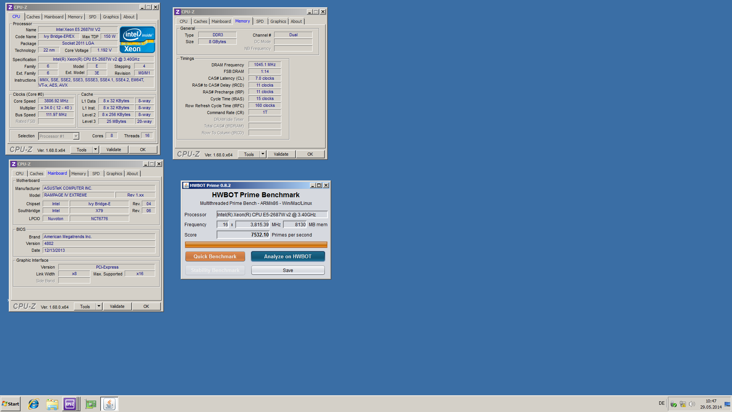Viewport: 732px width, 412px height.
Task: Click the 3,815.39 MHz frequency field
Action: [252, 224]
